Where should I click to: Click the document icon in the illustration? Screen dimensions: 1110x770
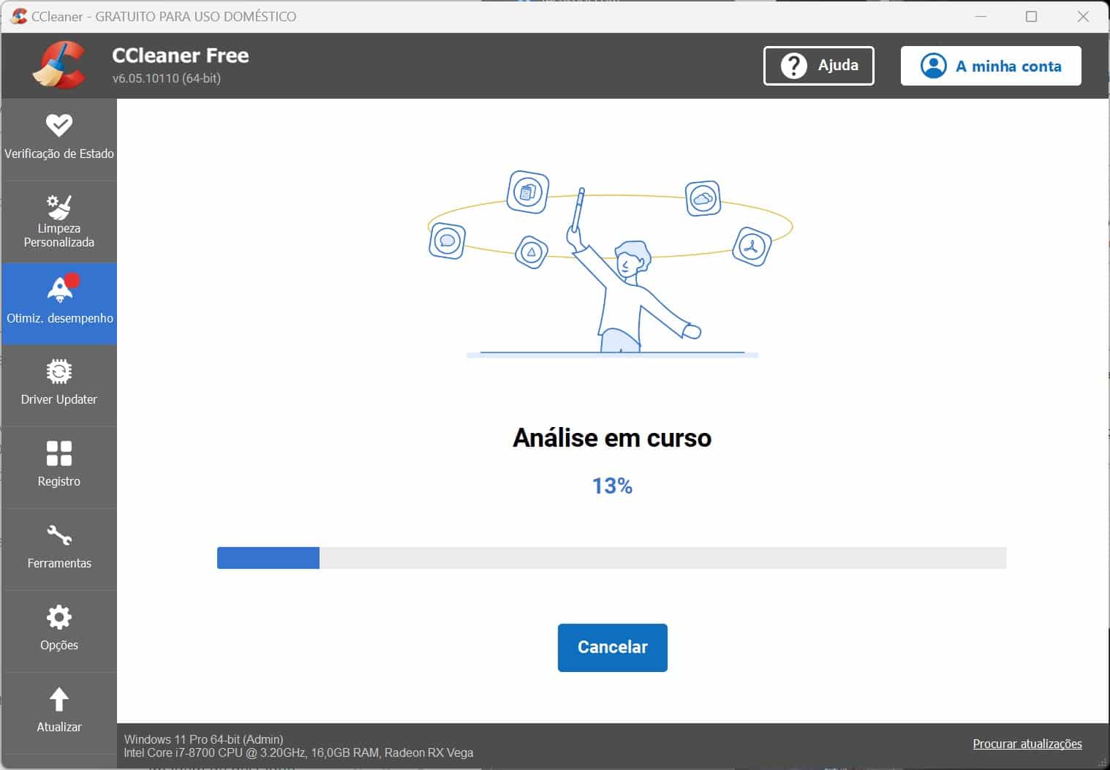click(527, 192)
